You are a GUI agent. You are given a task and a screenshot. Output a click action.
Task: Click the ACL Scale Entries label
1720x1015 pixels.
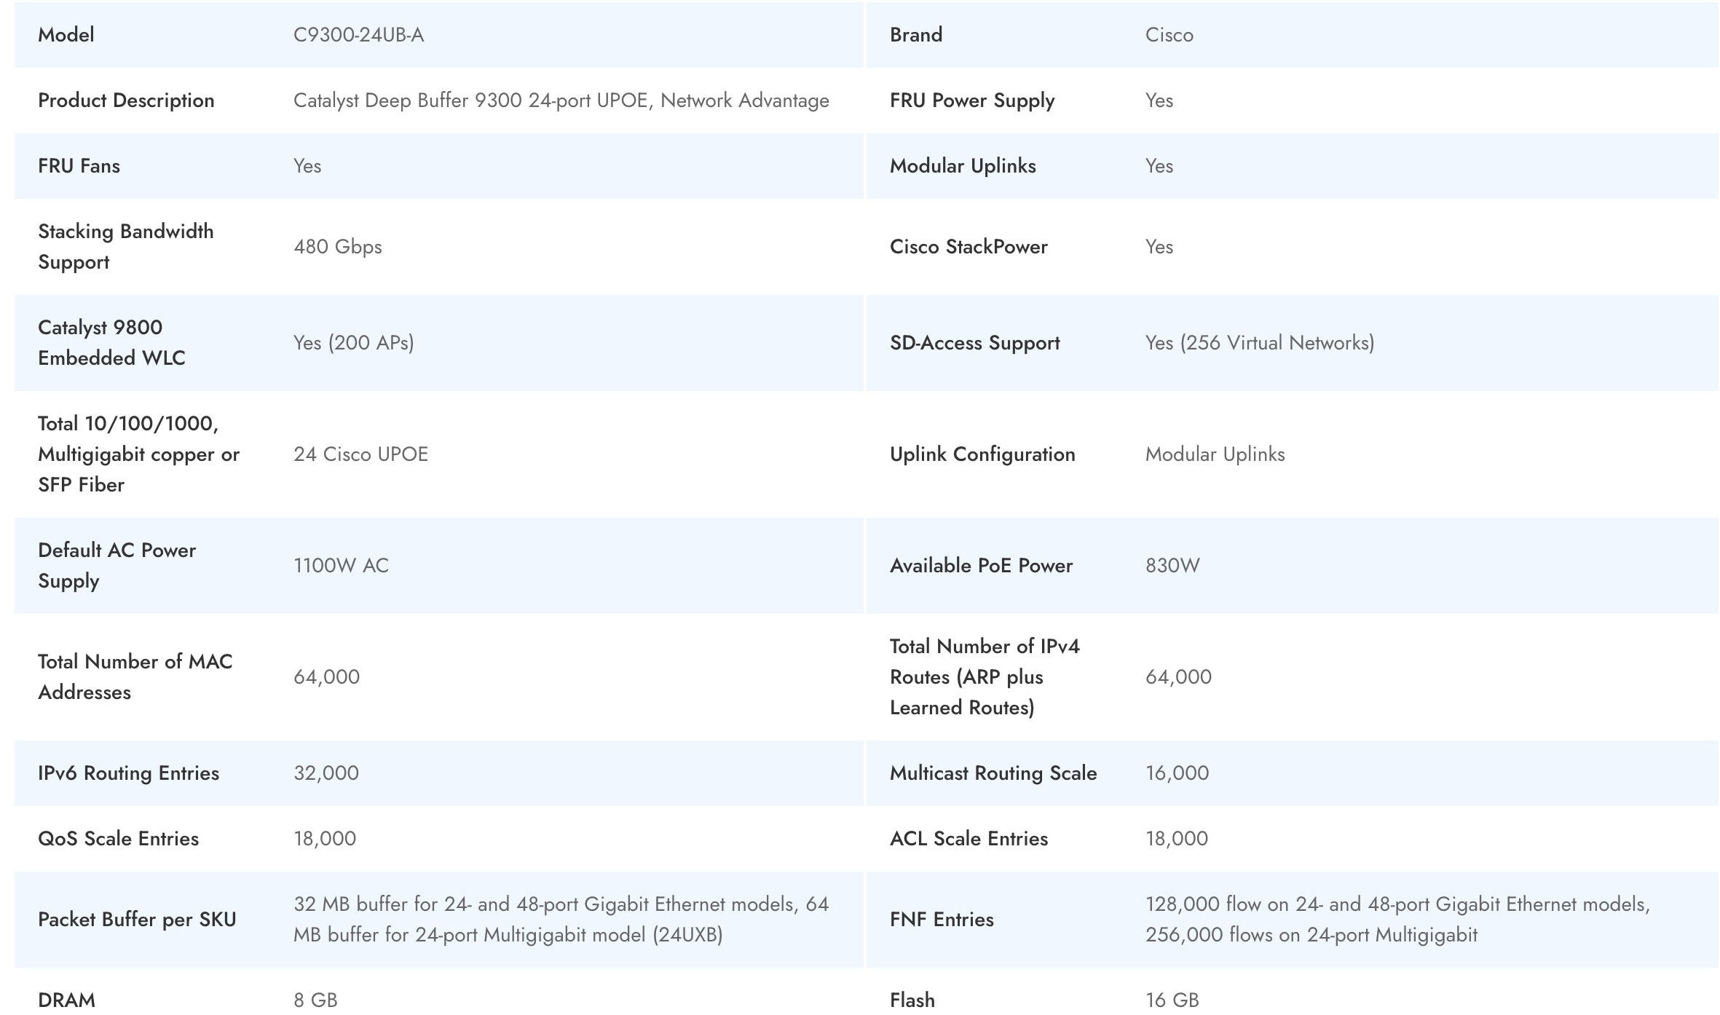click(968, 839)
